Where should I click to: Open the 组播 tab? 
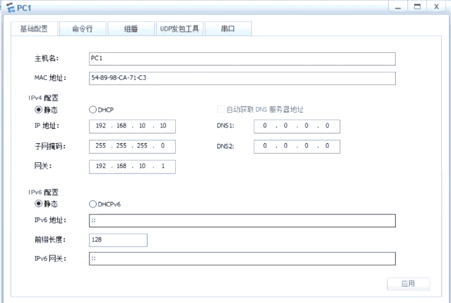coord(131,29)
